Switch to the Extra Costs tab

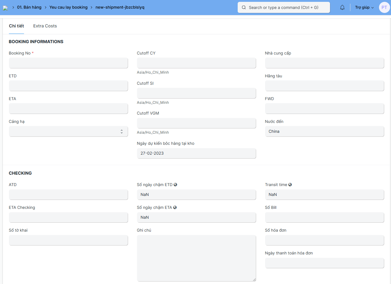pyautogui.click(x=45, y=26)
